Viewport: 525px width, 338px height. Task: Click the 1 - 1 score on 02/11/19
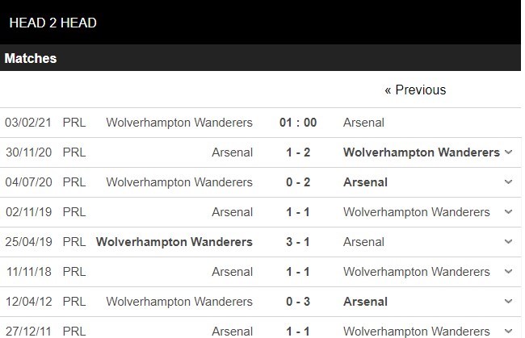pyautogui.click(x=297, y=212)
